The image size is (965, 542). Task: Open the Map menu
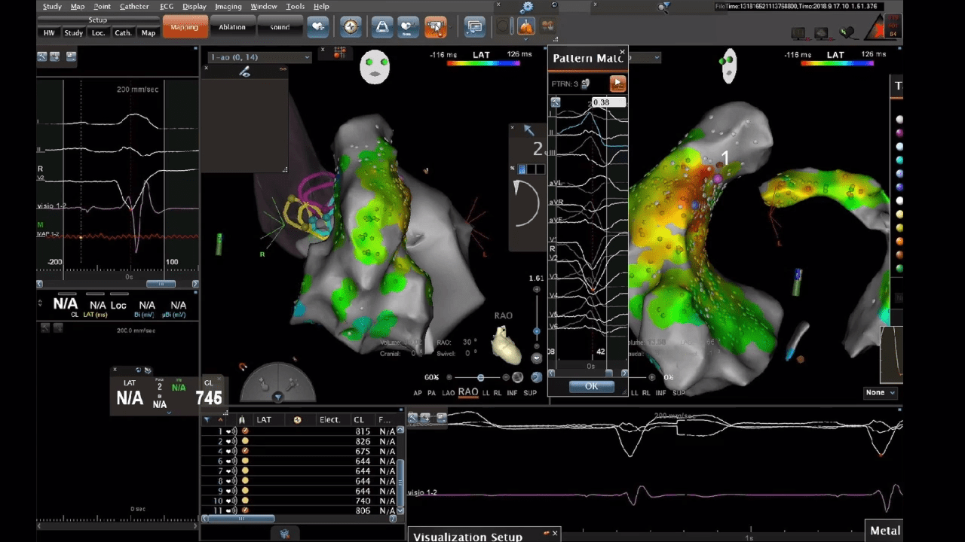[x=78, y=7]
